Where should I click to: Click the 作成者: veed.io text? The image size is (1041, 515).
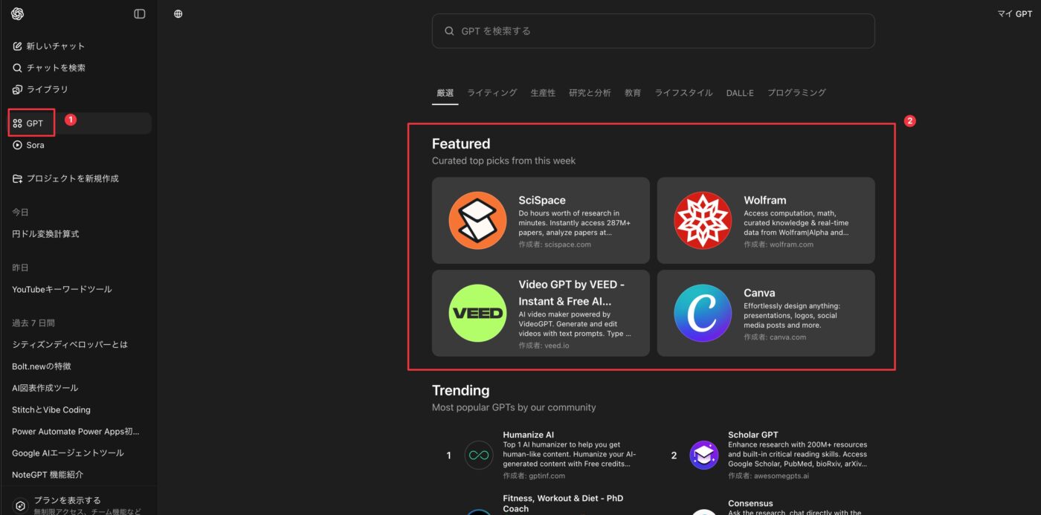pyautogui.click(x=545, y=346)
